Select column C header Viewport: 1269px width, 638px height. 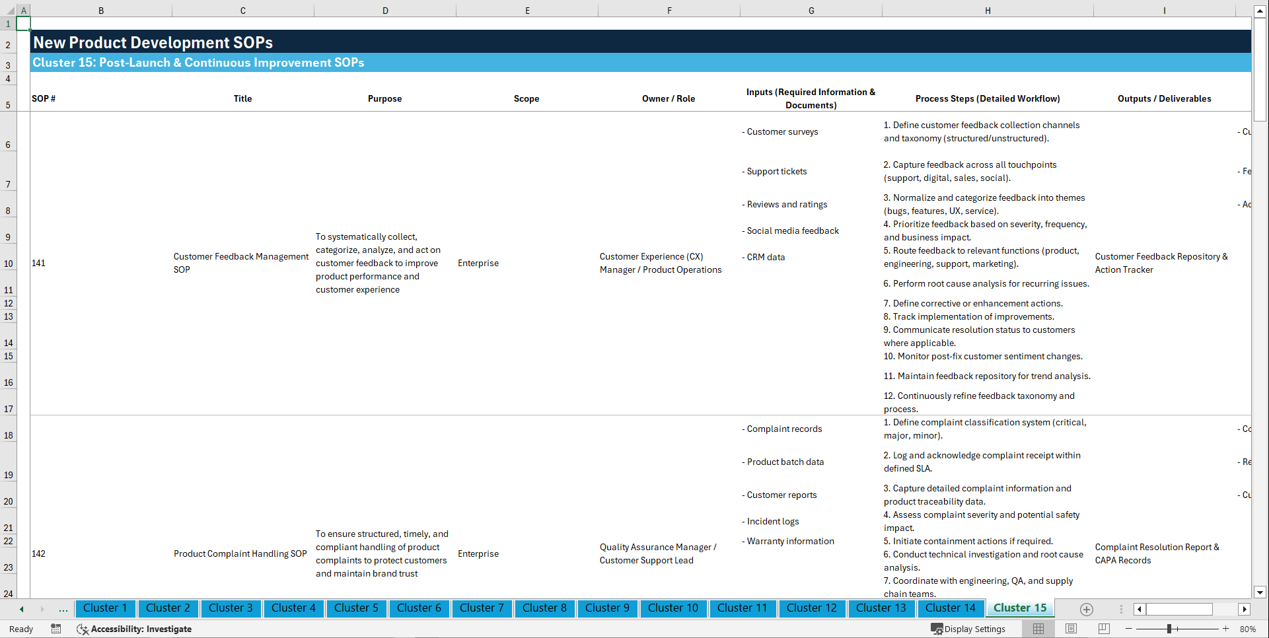click(x=243, y=11)
